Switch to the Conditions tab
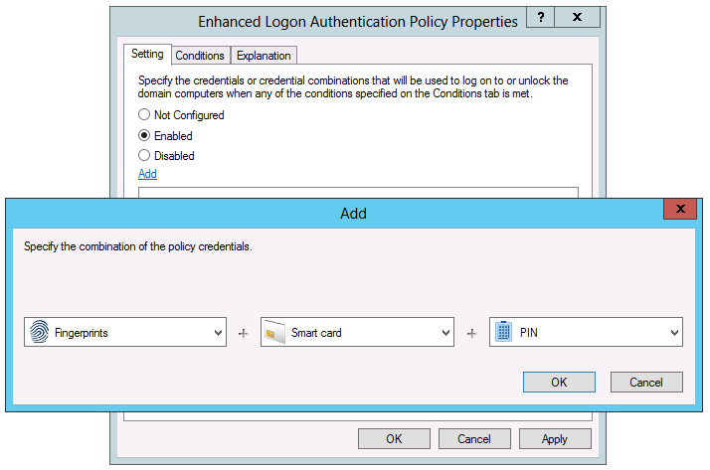The height and width of the screenshot is (470, 710). click(200, 56)
